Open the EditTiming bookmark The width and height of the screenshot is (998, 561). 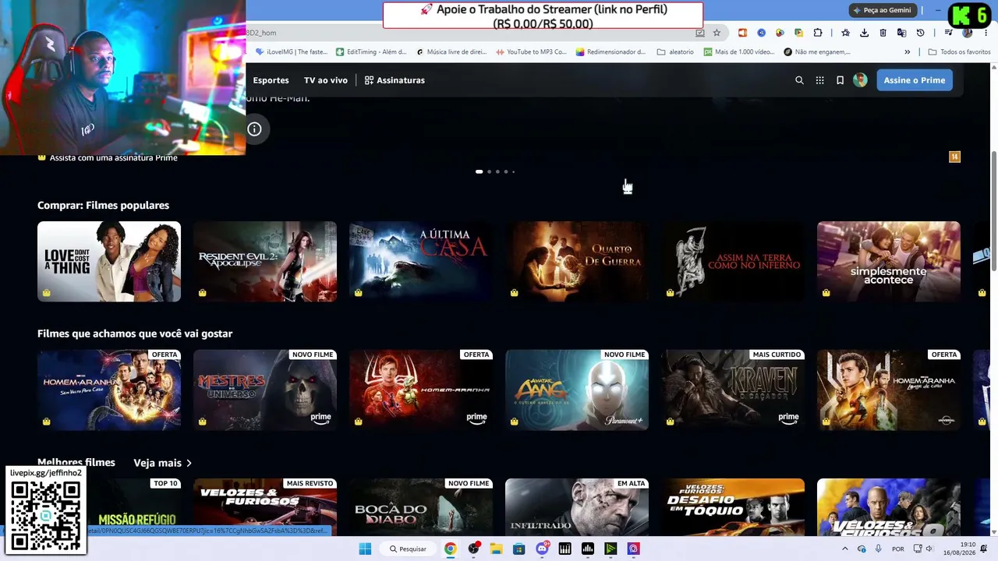click(x=371, y=52)
